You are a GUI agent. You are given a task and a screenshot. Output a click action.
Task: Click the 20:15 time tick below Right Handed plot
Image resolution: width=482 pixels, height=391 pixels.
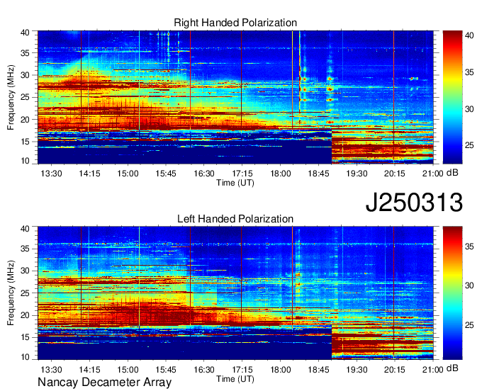pos(395,174)
